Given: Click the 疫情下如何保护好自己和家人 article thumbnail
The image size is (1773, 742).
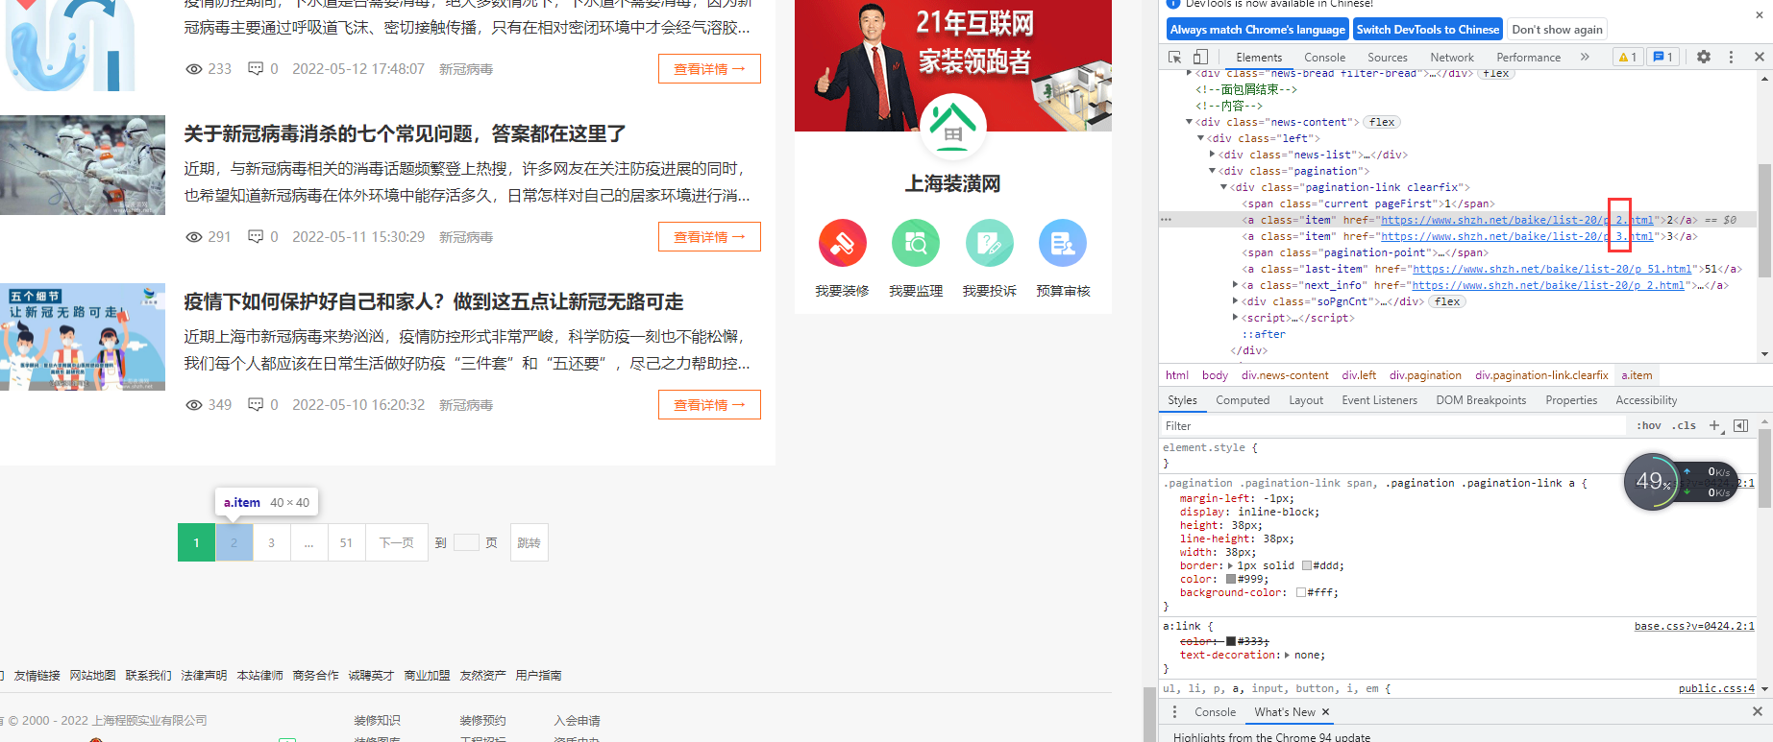Looking at the screenshot, I should (x=83, y=337).
